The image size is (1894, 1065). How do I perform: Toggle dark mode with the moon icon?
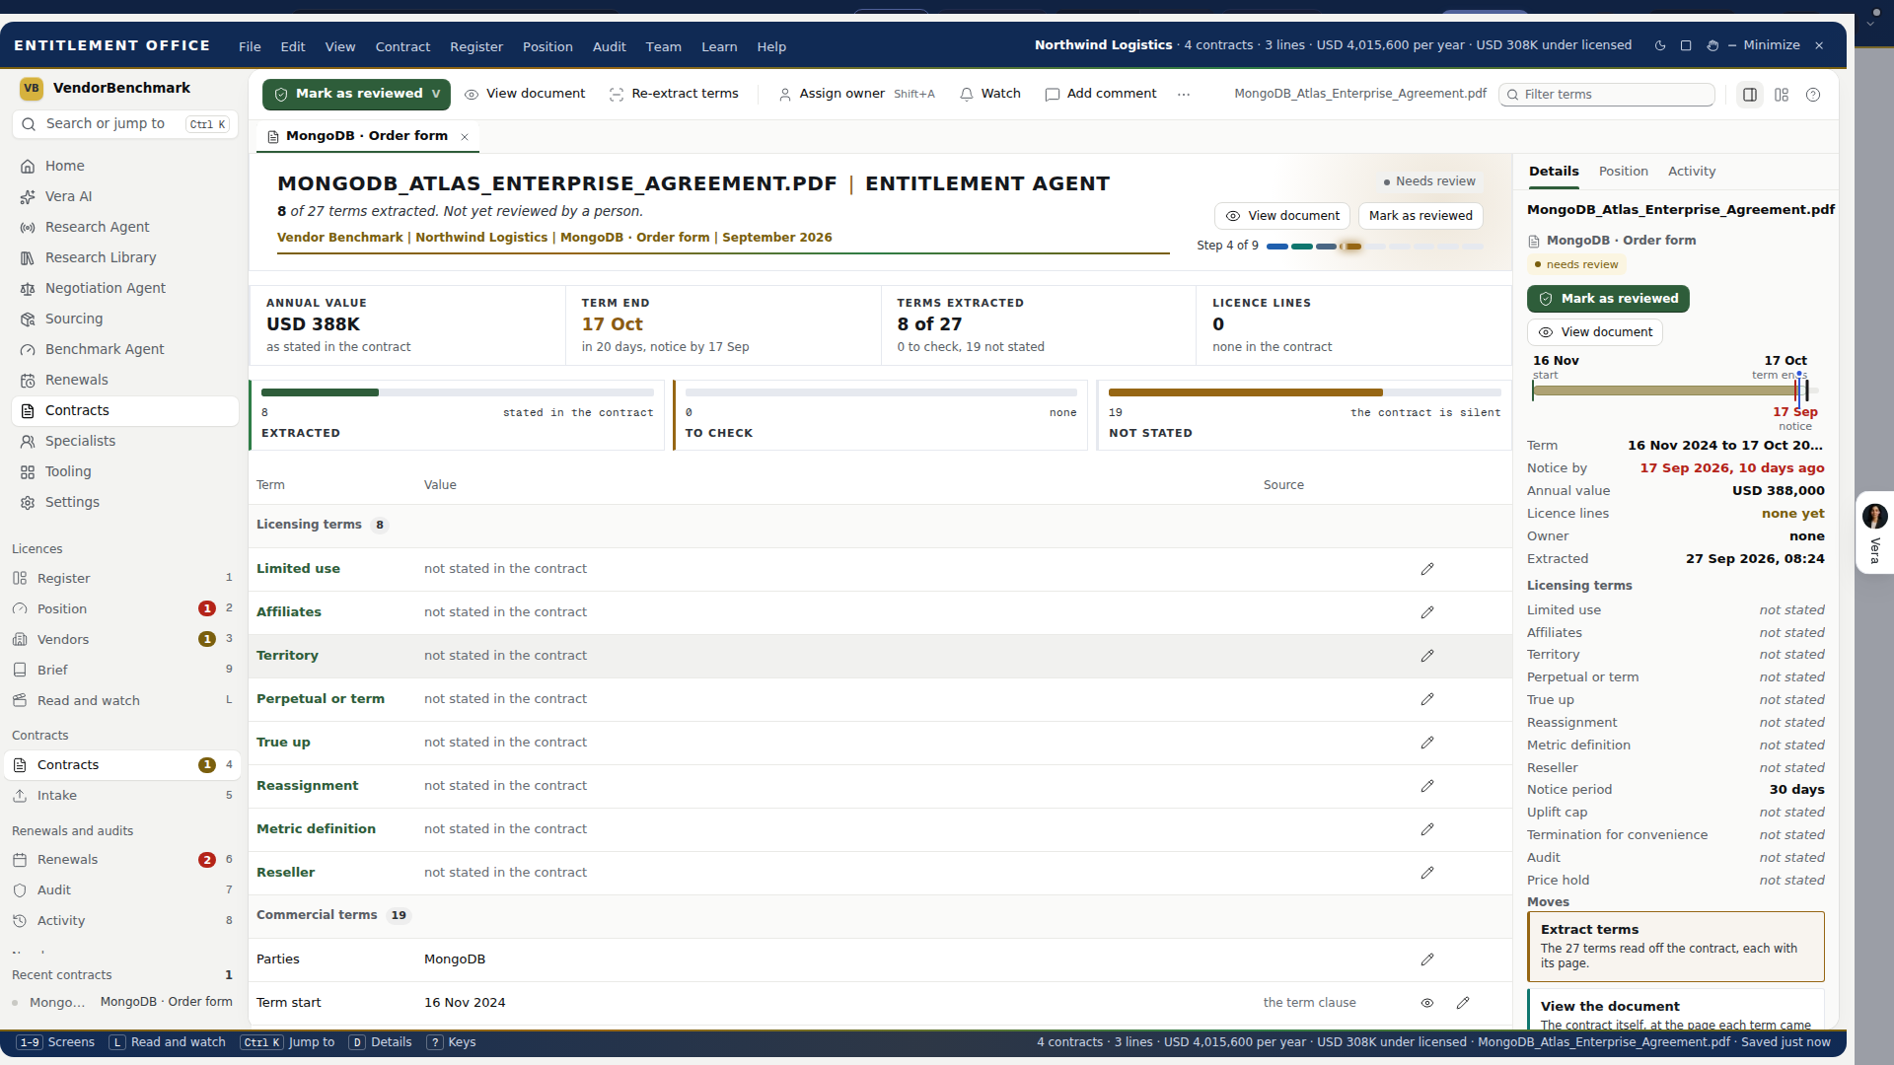tap(1660, 45)
